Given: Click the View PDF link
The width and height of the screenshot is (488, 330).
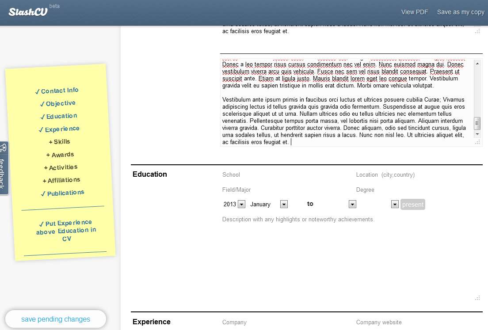Looking at the screenshot, I should pos(415,12).
